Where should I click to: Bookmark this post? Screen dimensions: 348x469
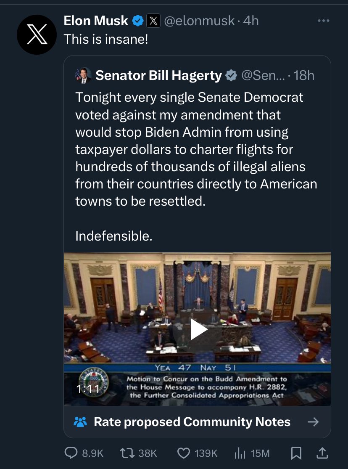(296, 453)
